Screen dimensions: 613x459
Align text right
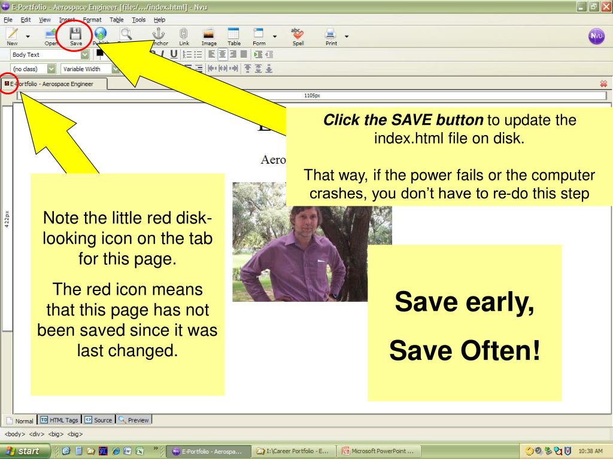[x=233, y=54]
